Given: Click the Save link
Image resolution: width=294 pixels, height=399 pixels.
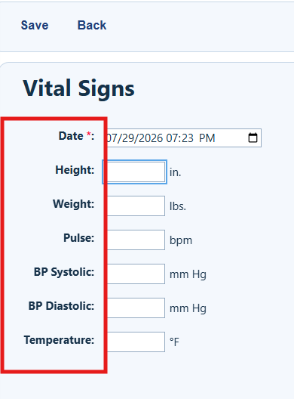Looking at the screenshot, I should coord(35,25).
